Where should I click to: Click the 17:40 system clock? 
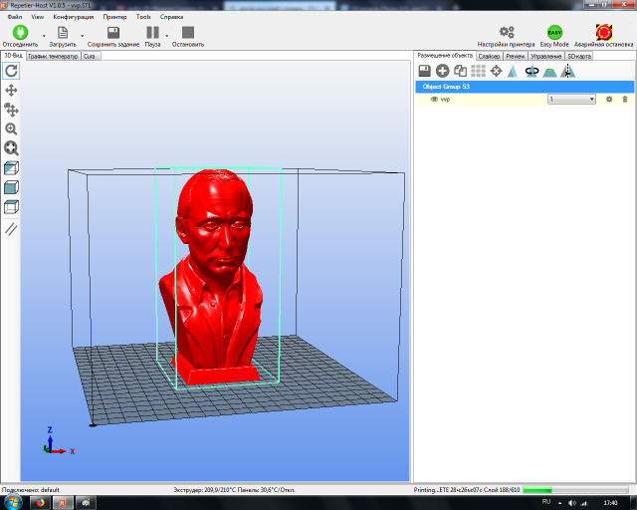tap(610, 503)
